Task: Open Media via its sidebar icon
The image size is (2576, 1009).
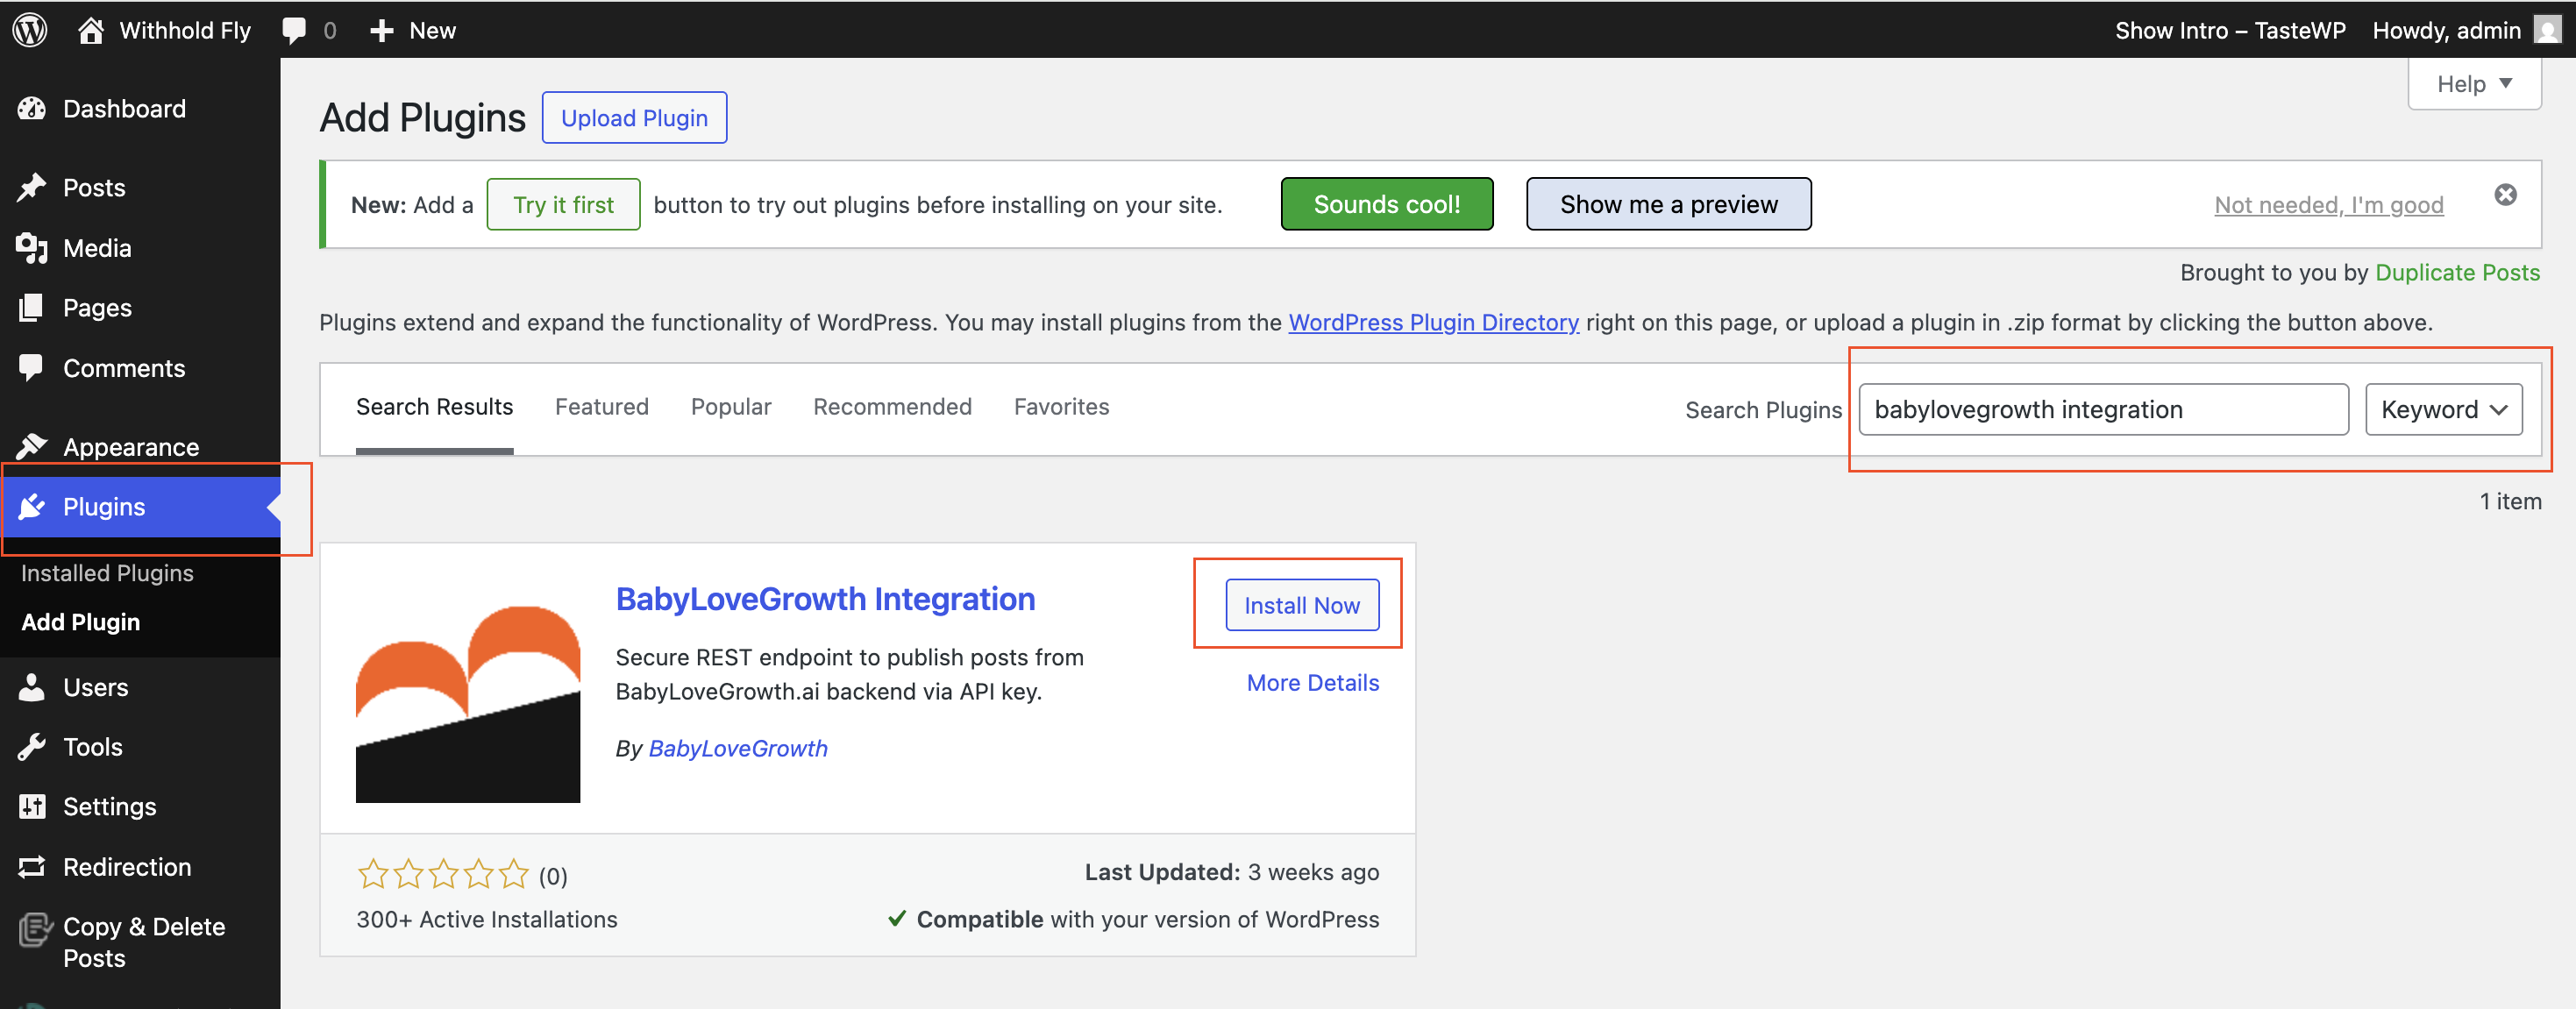Action: 32,248
